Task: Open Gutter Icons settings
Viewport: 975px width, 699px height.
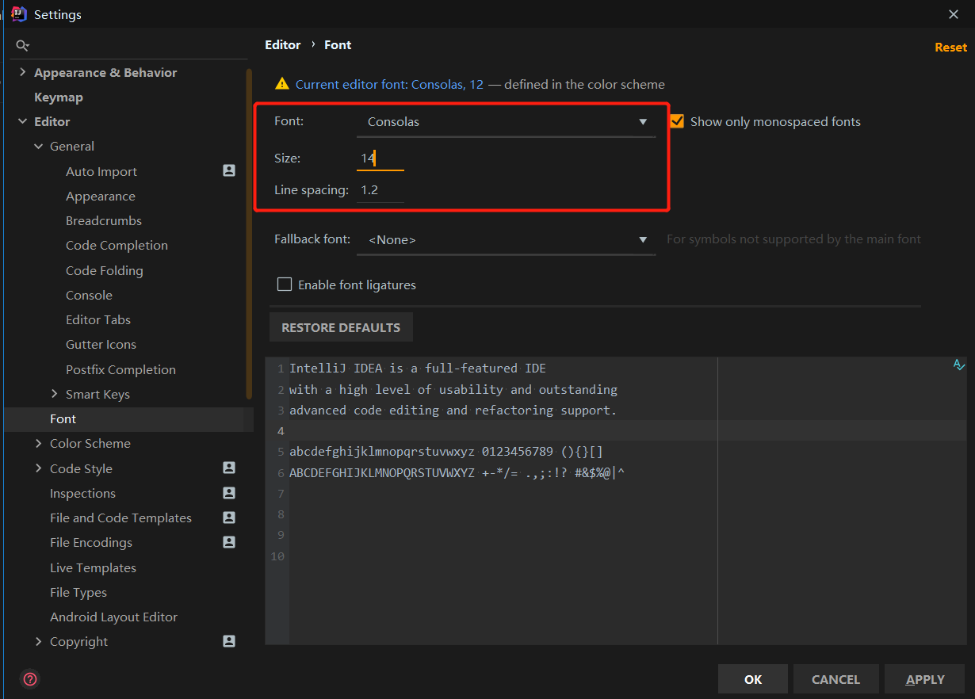Action: [x=101, y=344]
